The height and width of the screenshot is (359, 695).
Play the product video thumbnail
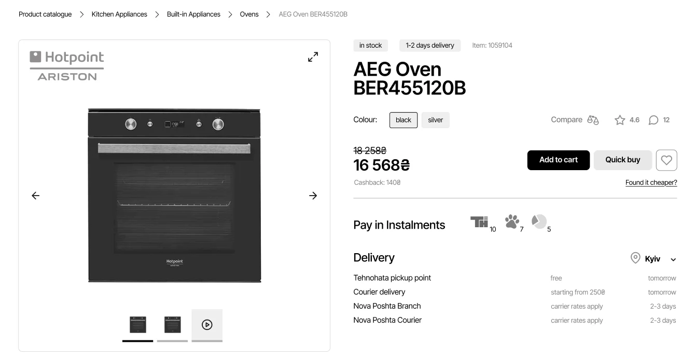tap(207, 324)
